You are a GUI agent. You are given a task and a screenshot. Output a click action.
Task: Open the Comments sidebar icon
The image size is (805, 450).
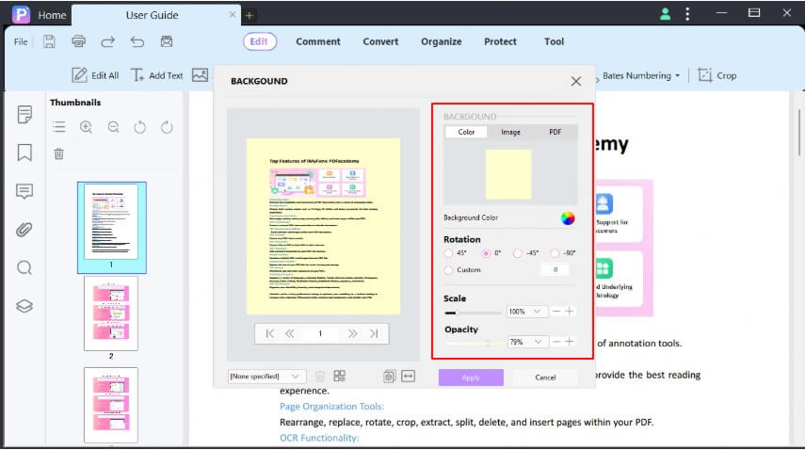click(24, 191)
